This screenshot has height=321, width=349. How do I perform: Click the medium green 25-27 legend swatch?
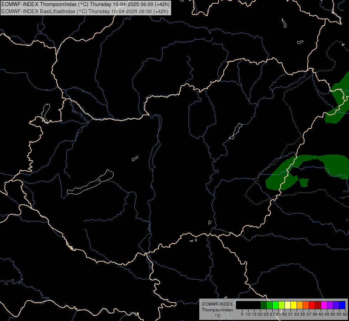(x=270, y=305)
